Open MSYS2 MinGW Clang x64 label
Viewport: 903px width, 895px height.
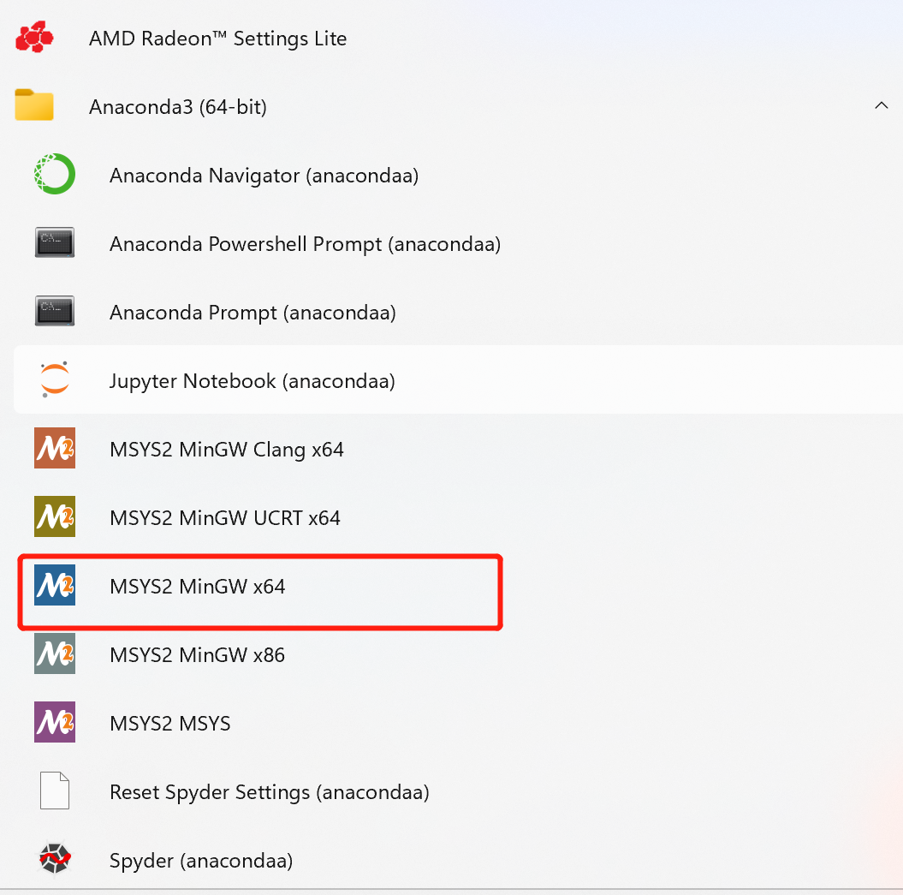pos(227,450)
